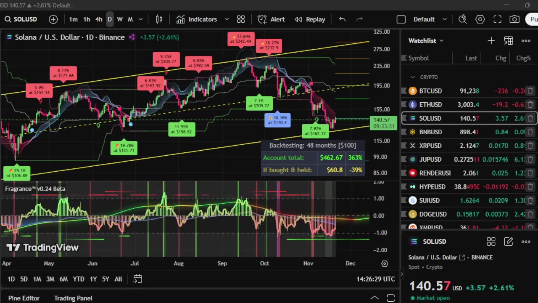This screenshot has width=538, height=303.
Task: Start bar Replay mode
Action: tap(310, 19)
